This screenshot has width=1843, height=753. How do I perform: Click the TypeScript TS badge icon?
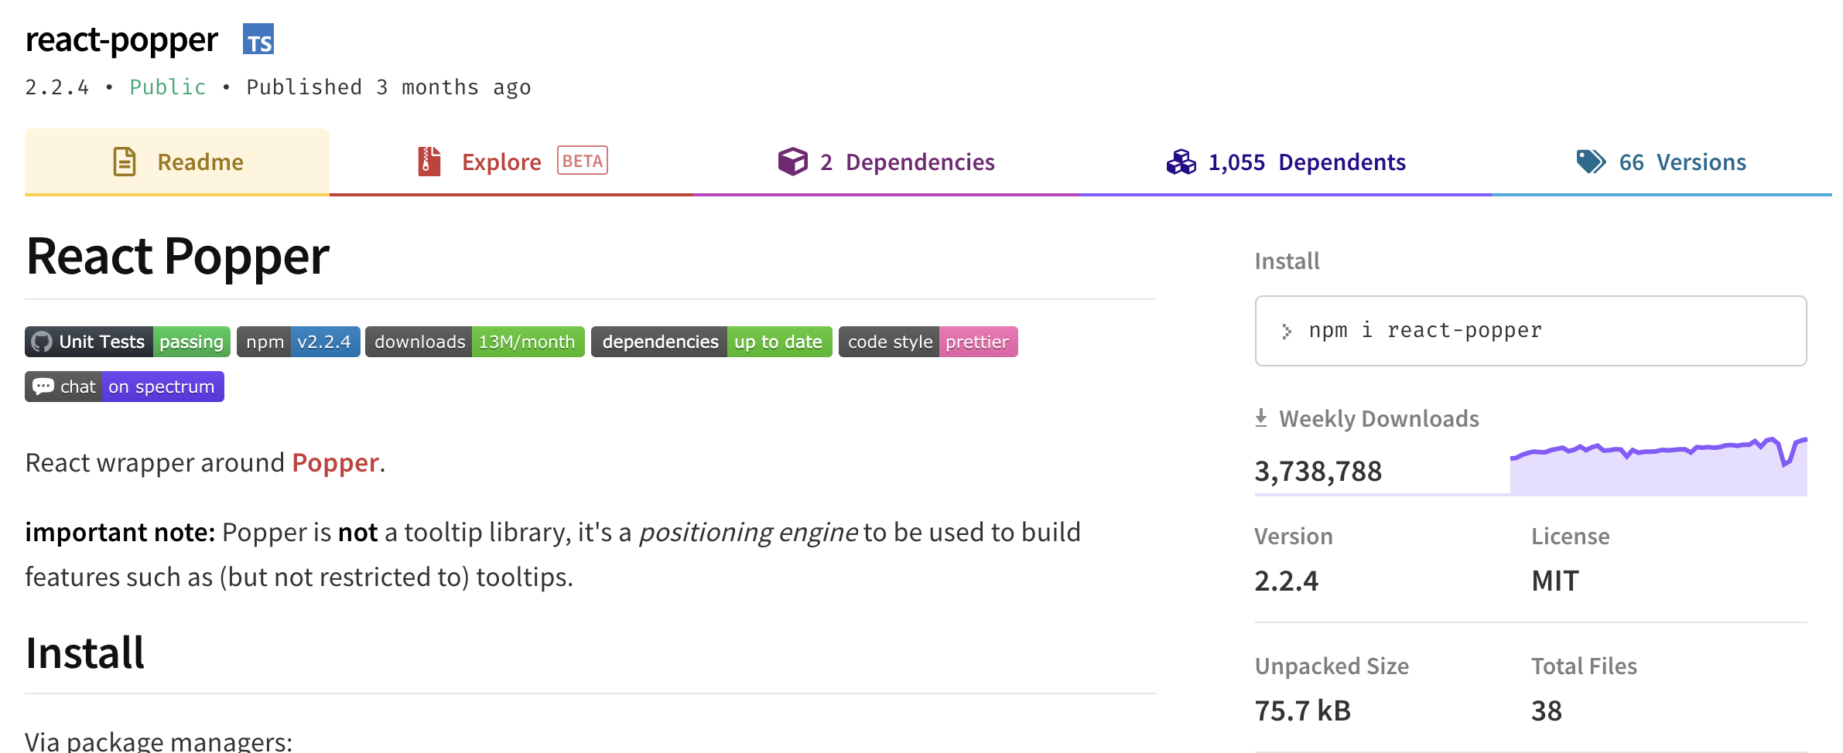coord(258,39)
